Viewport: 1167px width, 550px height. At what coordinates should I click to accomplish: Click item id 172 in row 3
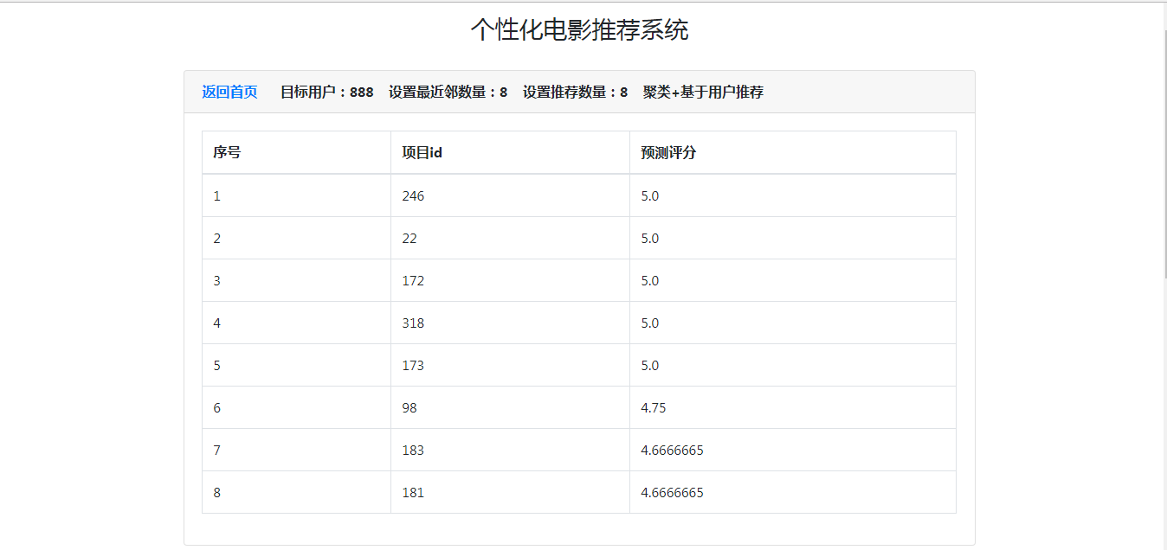coord(413,280)
